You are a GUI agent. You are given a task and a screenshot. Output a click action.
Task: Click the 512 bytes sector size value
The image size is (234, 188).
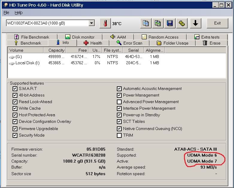pos(96,174)
